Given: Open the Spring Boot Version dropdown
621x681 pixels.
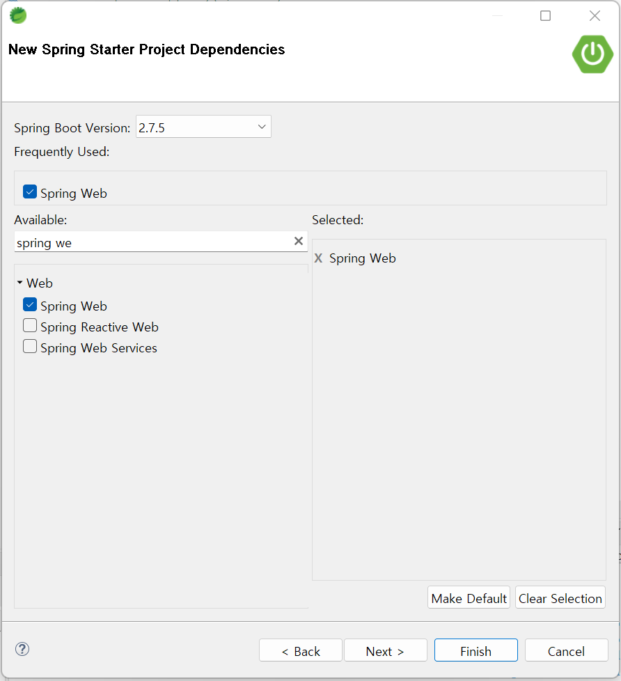Looking at the screenshot, I should 203,127.
